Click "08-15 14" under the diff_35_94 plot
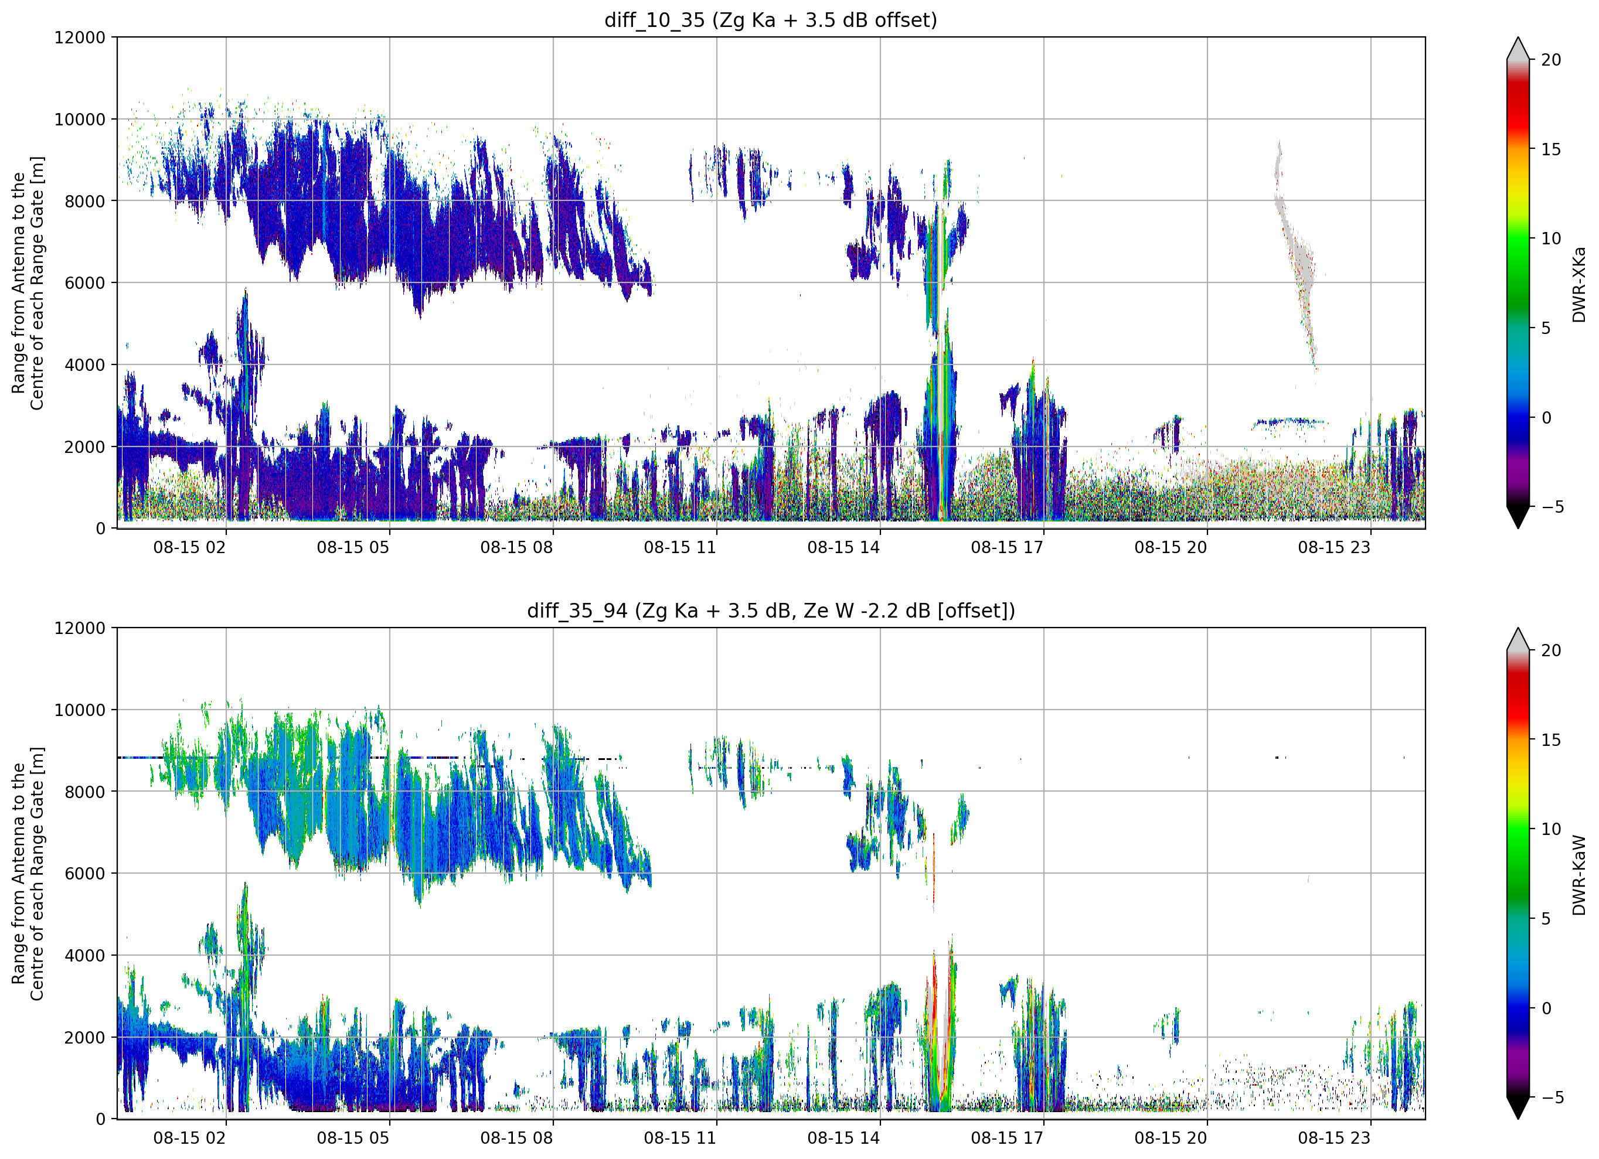This screenshot has height=1159, width=1599. (x=844, y=1138)
